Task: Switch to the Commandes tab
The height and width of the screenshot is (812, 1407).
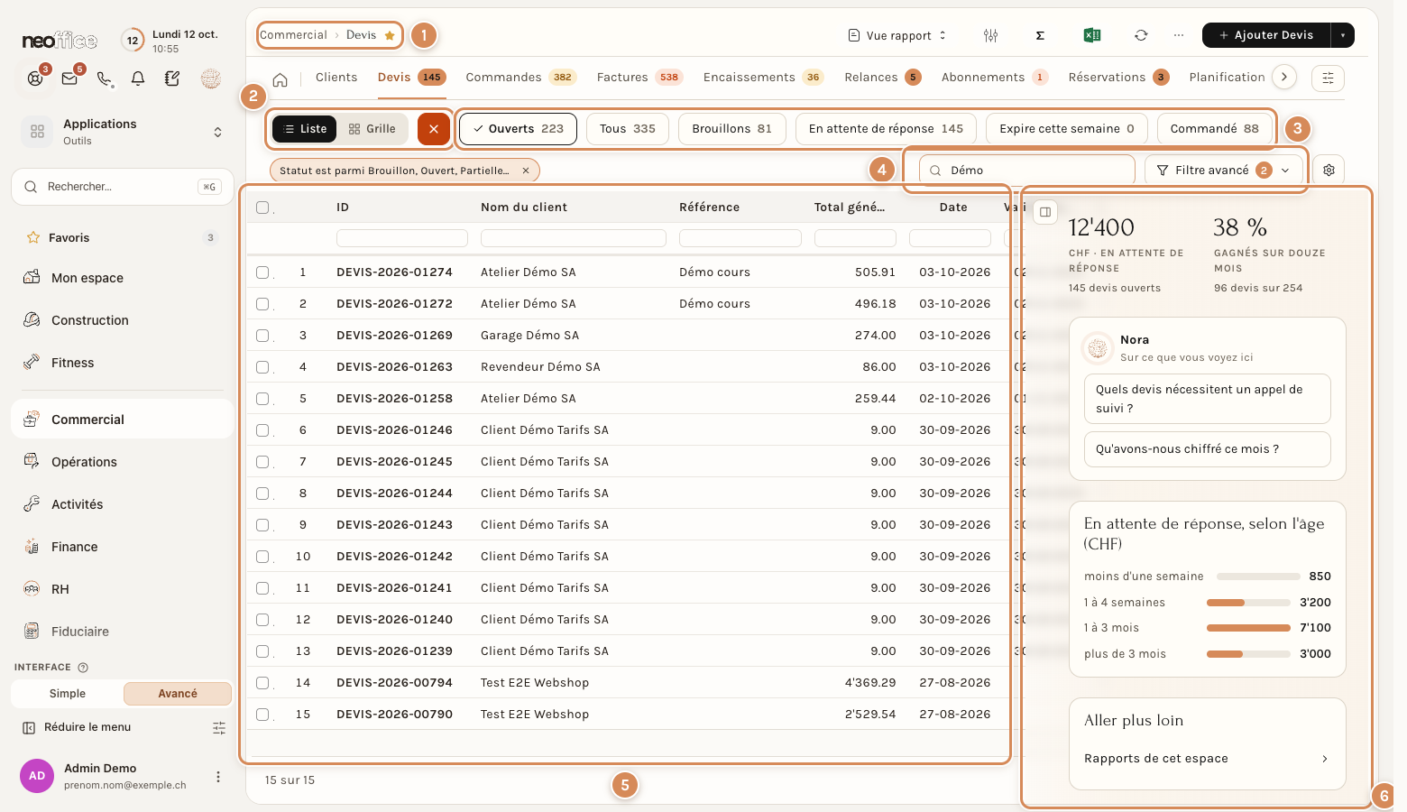Action: [x=521, y=78]
